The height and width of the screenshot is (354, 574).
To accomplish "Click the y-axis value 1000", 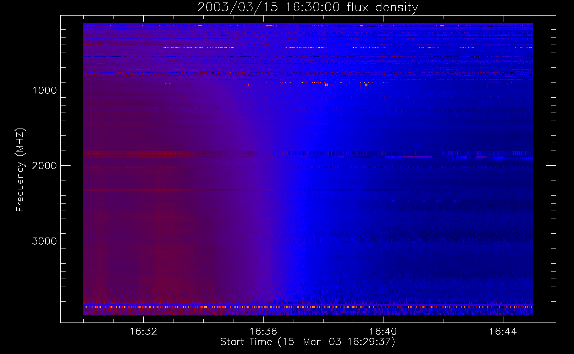I will pos(44,90).
